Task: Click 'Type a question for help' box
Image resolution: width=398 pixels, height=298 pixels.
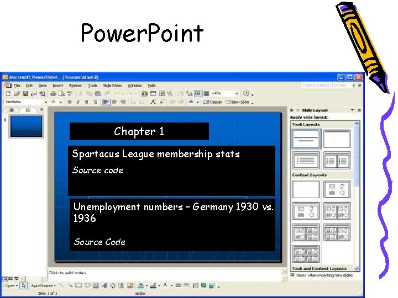Action: coord(326,86)
